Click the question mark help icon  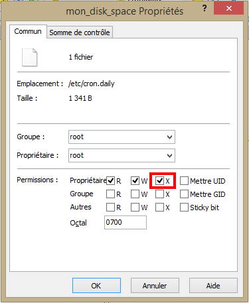pyautogui.click(x=205, y=9)
